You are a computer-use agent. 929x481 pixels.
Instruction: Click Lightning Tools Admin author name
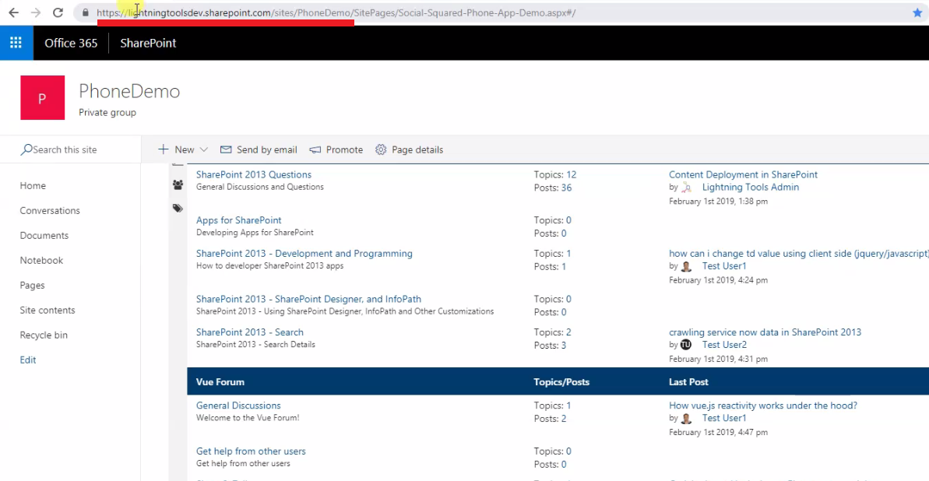click(751, 188)
